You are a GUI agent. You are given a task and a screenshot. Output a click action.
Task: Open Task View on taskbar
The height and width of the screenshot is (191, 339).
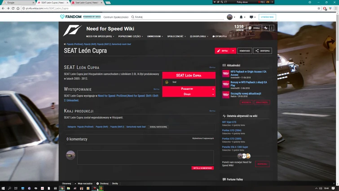pos(16,188)
